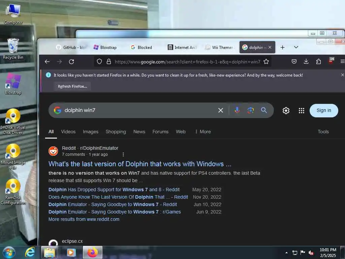This screenshot has height=259, width=345.
Task: Select the RamDisk Configuration shortcut
Action: click(13, 192)
